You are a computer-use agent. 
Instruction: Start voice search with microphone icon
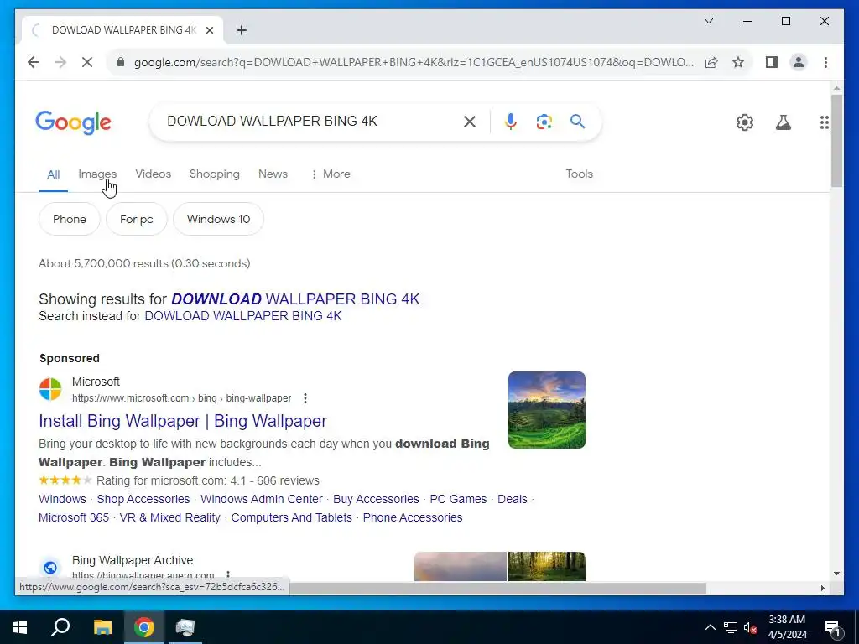(x=511, y=122)
